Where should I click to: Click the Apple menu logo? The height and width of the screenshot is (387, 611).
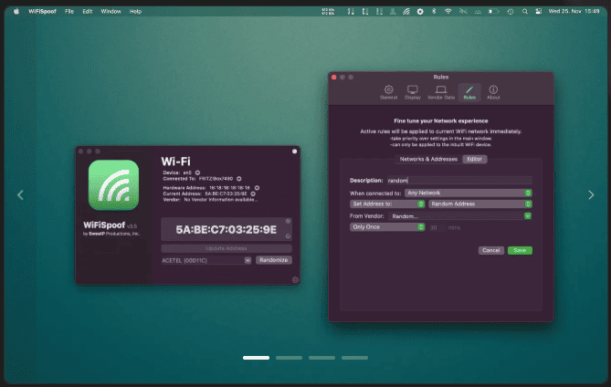tap(16, 11)
